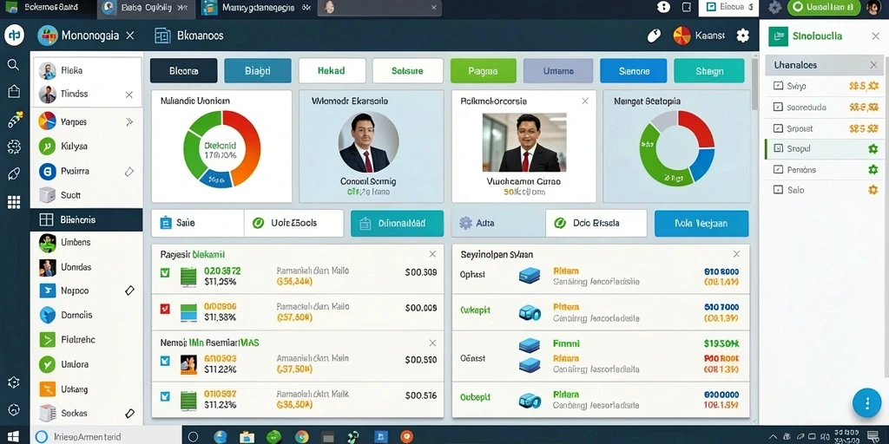The image size is (889, 444).
Task: Click the green gear next to Sropul
Action: click(x=873, y=149)
